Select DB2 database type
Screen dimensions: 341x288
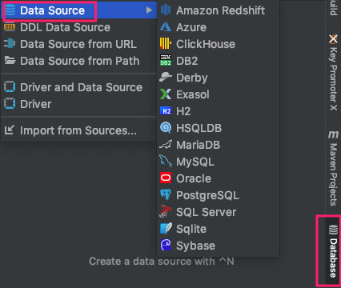point(219,61)
